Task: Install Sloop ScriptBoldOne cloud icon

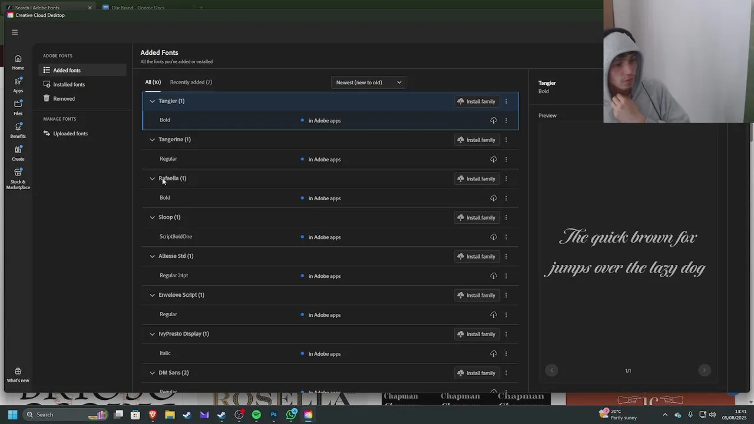Action: coord(494,237)
